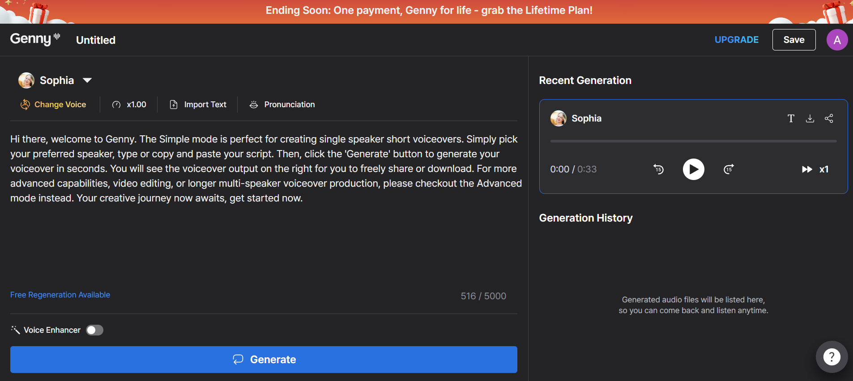
Task: Download the Sophia generated audio
Action: pyautogui.click(x=810, y=118)
